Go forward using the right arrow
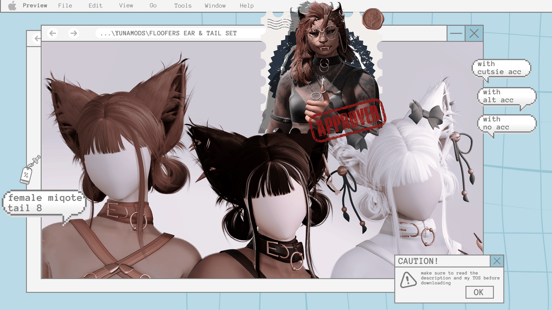 74,33
